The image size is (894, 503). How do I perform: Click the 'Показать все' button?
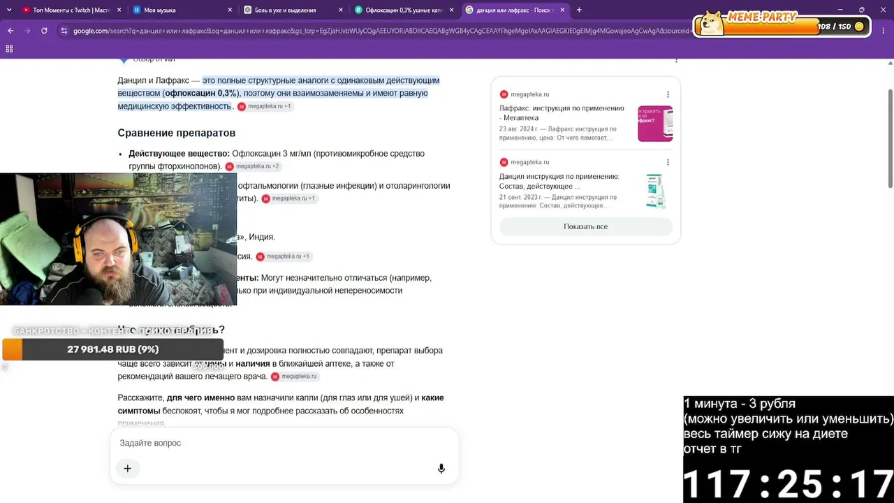(x=586, y=226)
